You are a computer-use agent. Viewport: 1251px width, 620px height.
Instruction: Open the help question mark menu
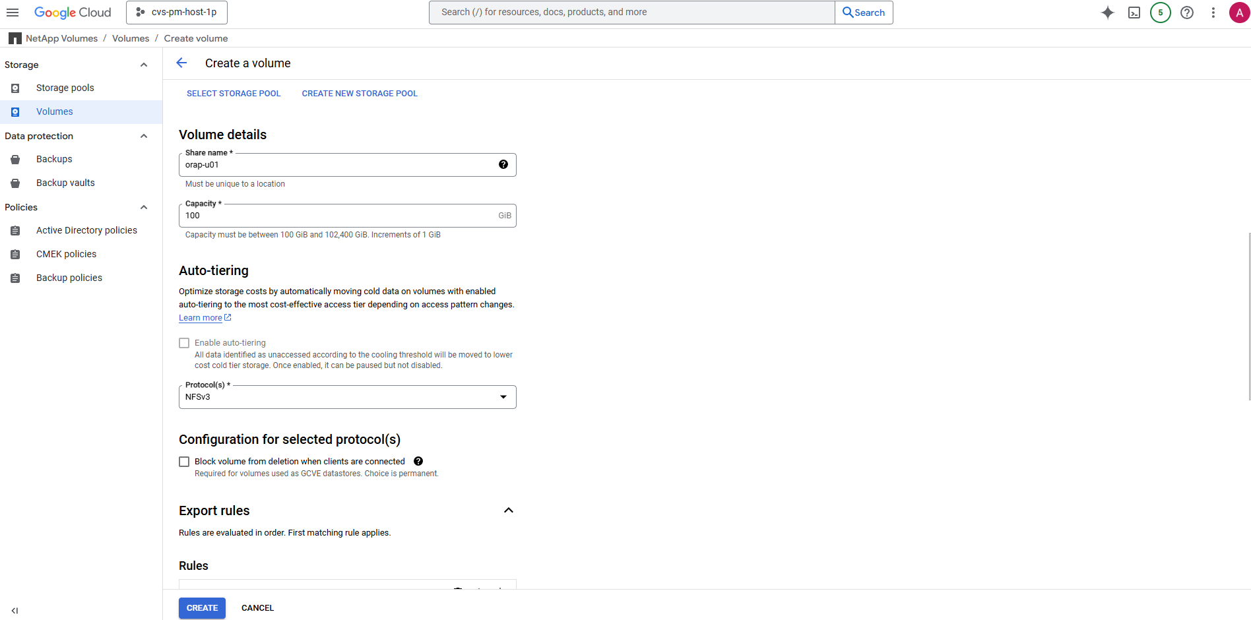click(1187, 13)
